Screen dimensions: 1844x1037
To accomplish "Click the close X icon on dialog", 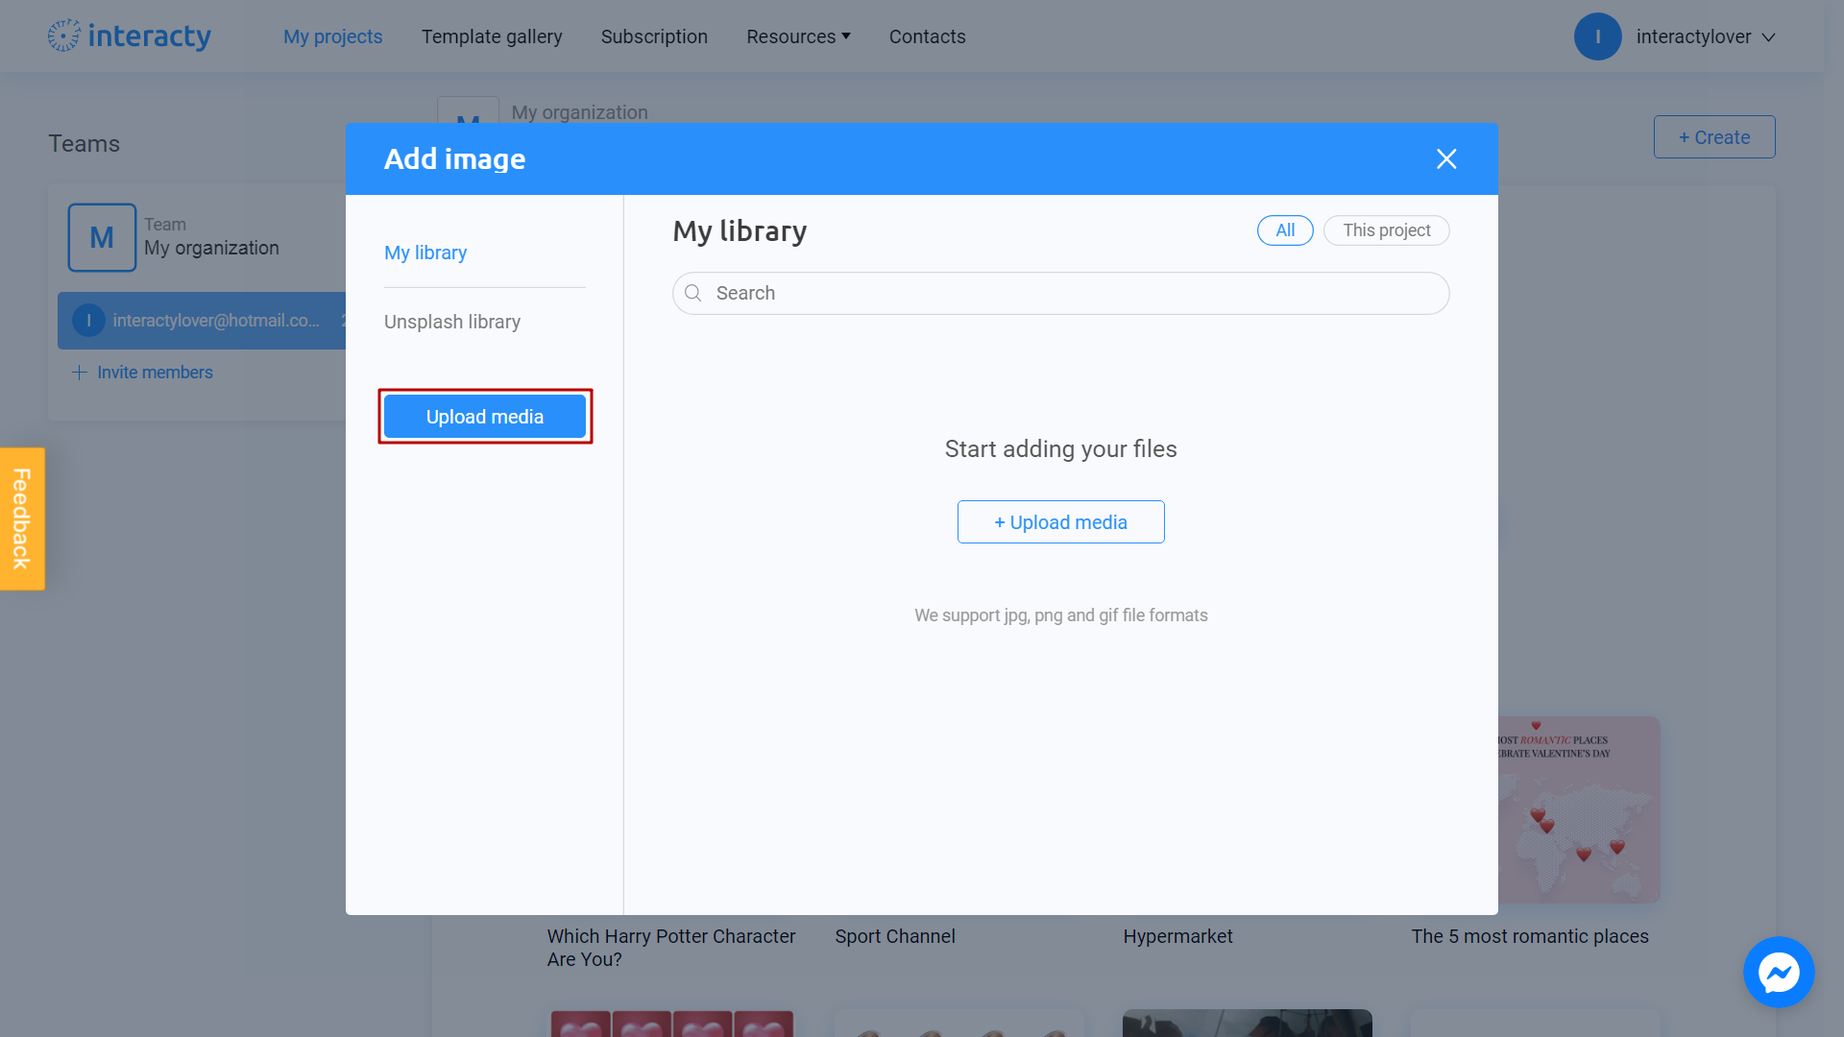I will (1447, 158).
